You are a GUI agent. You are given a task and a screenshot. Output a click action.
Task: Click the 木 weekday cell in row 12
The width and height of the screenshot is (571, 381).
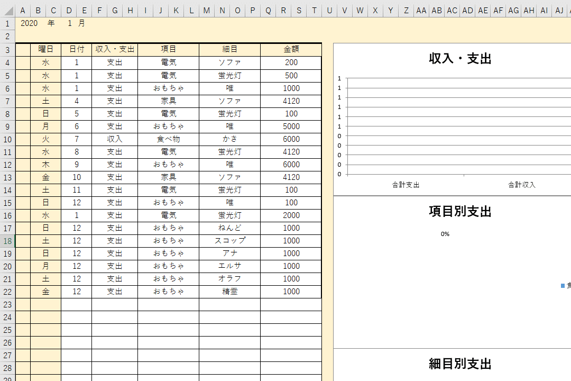point(45,165)
